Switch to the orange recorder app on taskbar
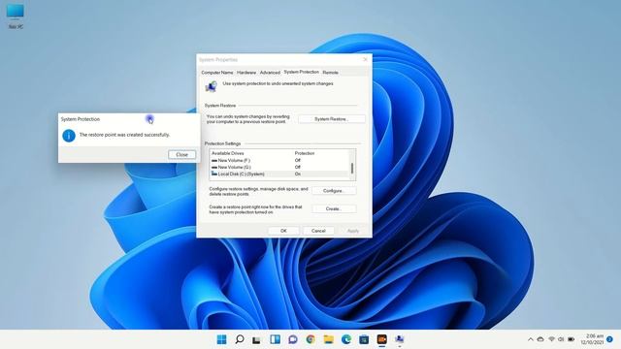Screen dimensions: 621x349 click(x=381, y=339)
